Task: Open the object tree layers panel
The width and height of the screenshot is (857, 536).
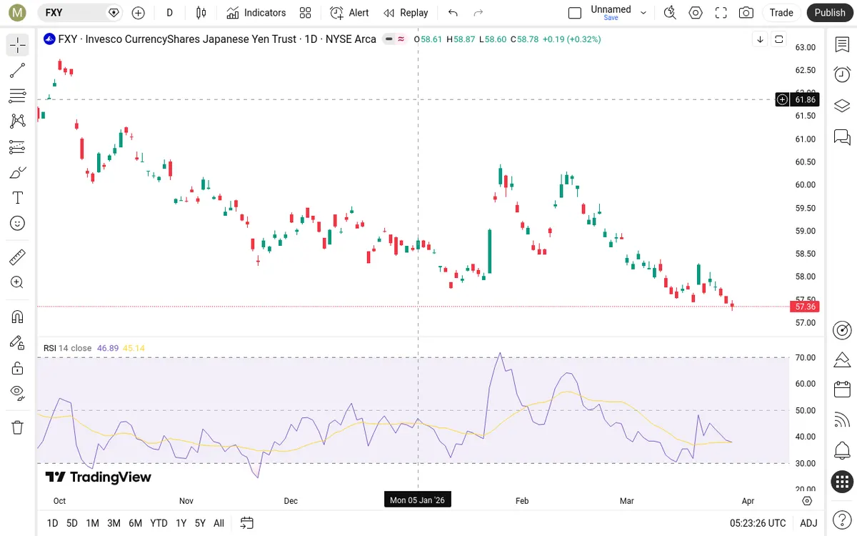Action: click(842, 106)
